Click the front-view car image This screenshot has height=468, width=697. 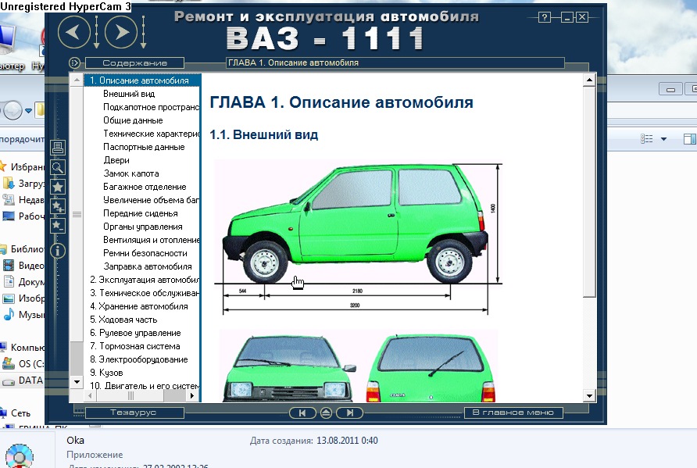[289, 369]
